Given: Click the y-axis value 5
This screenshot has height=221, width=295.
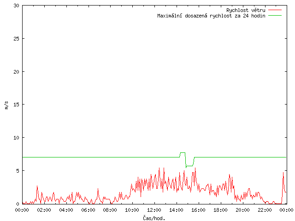Looking at the screenshot, I should pos(18,171).
